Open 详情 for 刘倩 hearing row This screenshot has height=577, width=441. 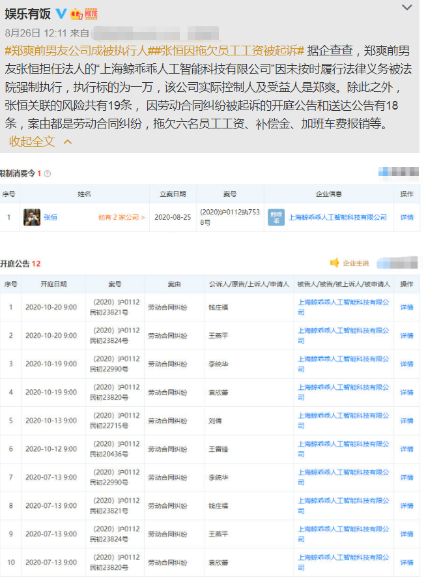[x=406, y=421]
